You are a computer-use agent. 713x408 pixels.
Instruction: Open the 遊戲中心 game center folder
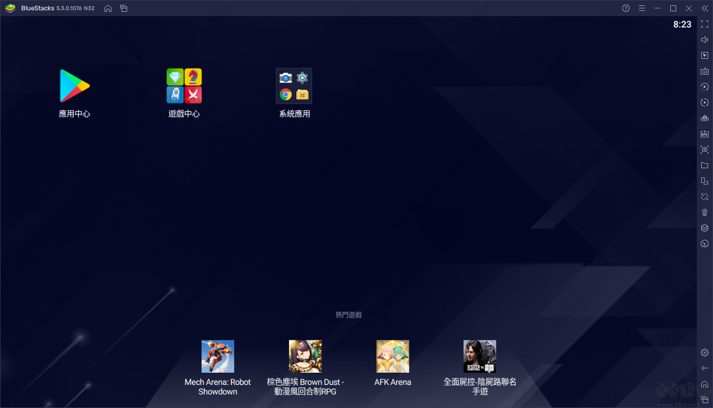[184, 86]
